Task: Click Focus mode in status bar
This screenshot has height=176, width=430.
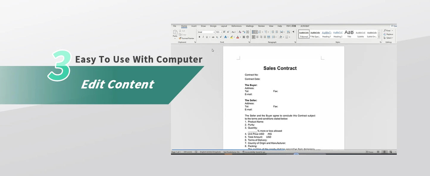Action: 369,152
